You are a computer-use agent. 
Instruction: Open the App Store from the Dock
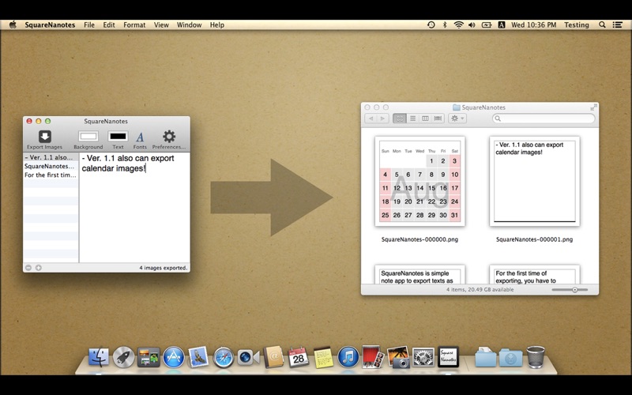coord(173,357)
